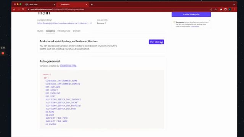Click the db1: key in code block
244x137 pixels.
coord(46,78)
